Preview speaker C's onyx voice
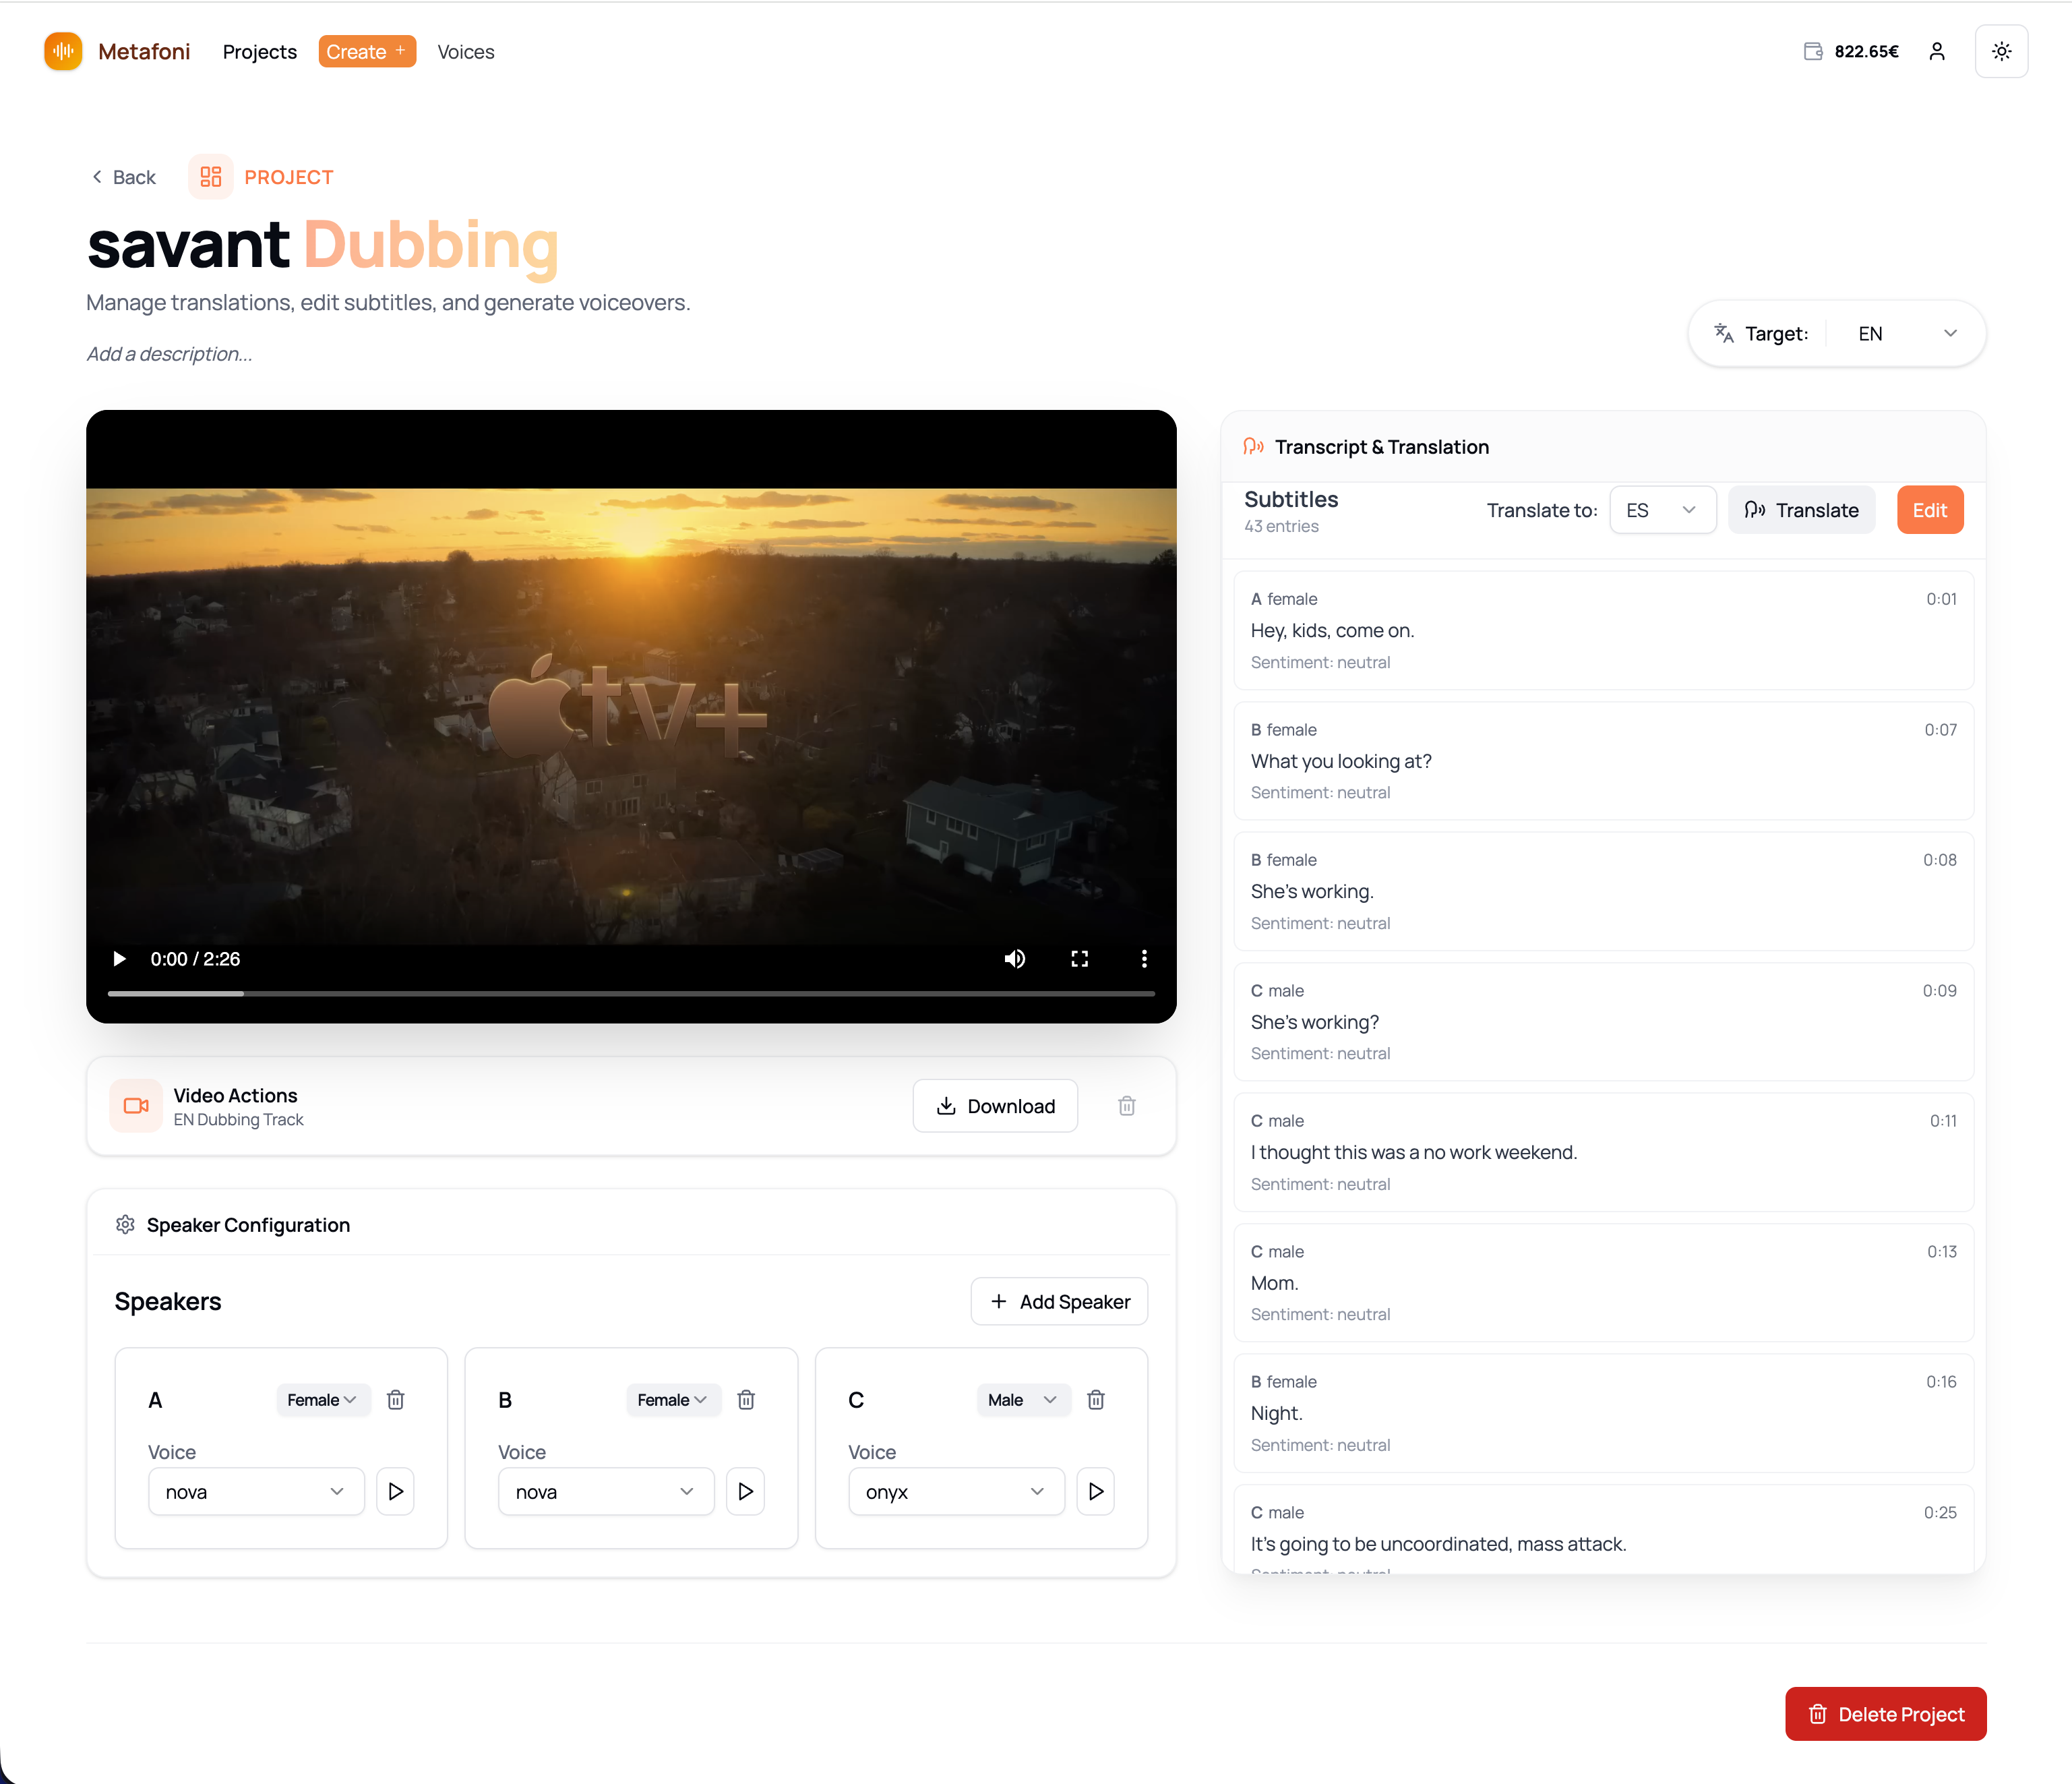Image resolution: width=2072 pixels, height=1784 pixels. 1095,1491
